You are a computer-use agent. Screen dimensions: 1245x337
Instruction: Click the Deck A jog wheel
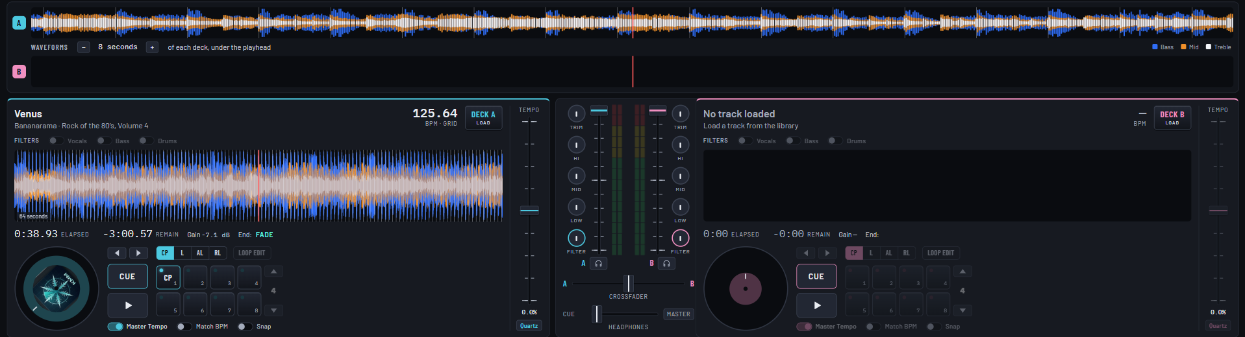pyautogui.click(x=57, y=288)
